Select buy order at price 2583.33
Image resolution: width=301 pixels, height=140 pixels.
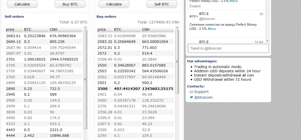pos(135,36)
